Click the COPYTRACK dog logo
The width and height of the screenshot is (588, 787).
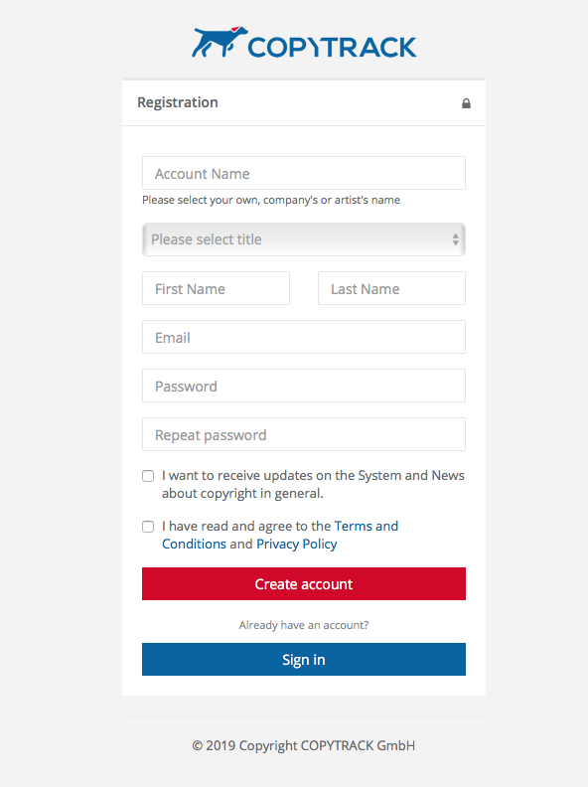(220, 42)
